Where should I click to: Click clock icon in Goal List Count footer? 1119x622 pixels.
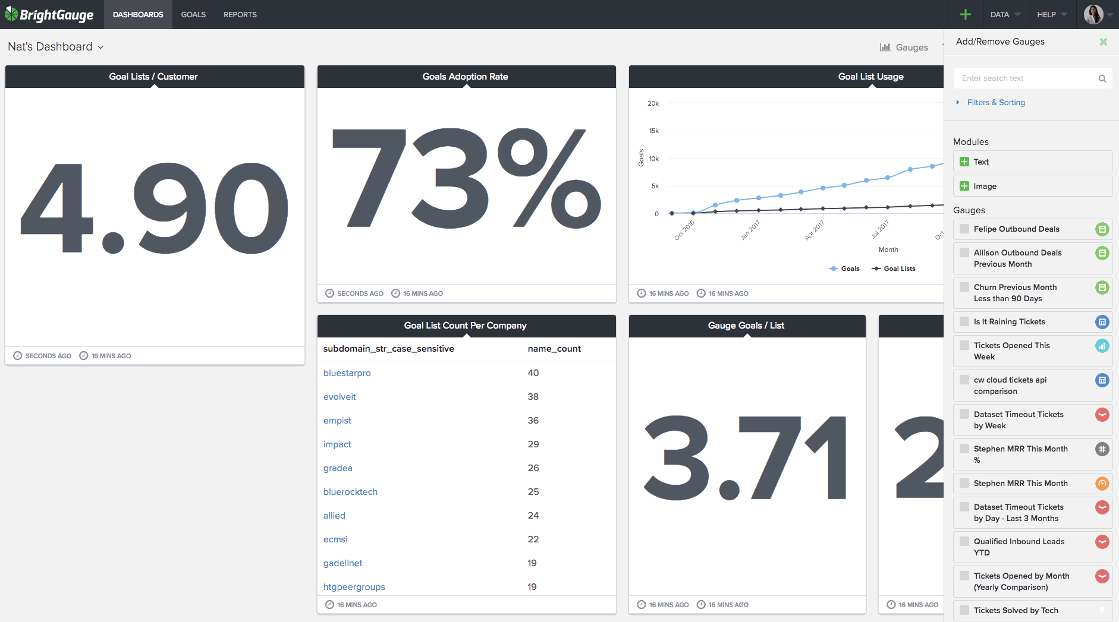pyautogui.click(x=329, y=605)
